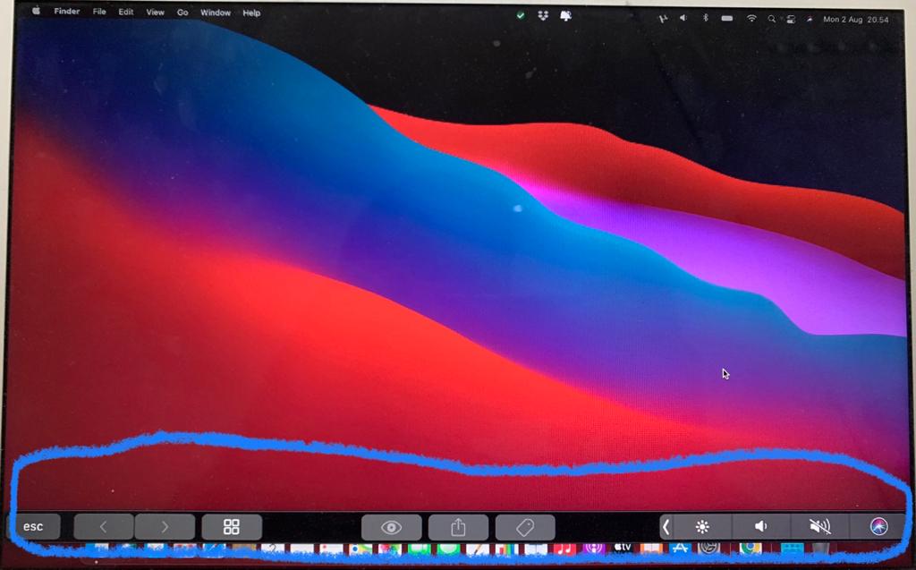Tap the Share button on Touch Bar
The width and height of the screenshot is (916, 570).
click(x=458, y=527)
